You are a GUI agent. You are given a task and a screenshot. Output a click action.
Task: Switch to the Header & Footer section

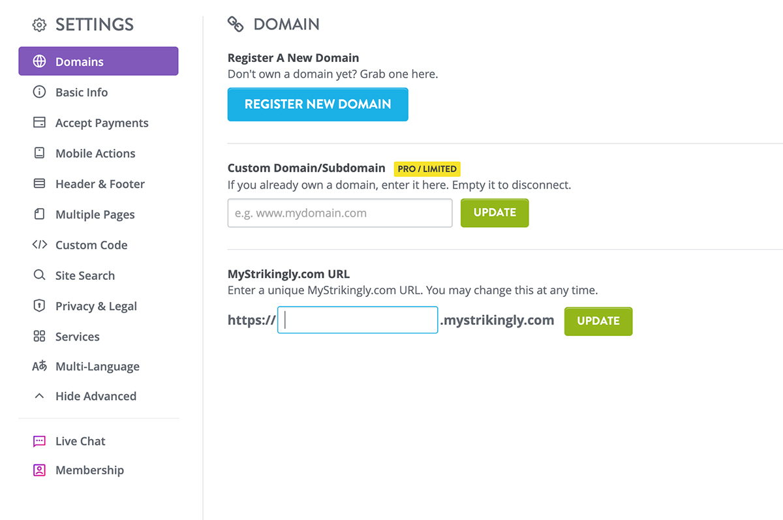pos(99,183)
